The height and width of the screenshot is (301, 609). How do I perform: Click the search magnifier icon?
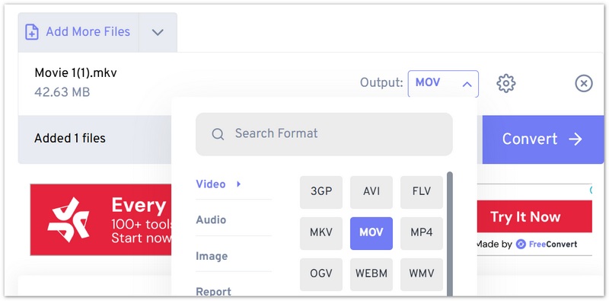pyautogui.click(x=218, y=134)
